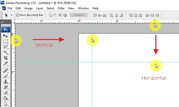Select the Paint Bucket tool
179x107 pixels.
(5, 98)
